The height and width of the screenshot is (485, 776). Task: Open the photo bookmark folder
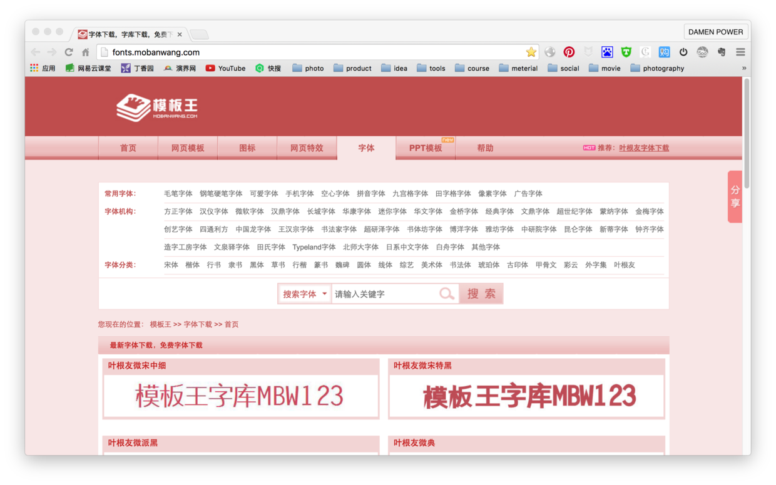point(308,68)
